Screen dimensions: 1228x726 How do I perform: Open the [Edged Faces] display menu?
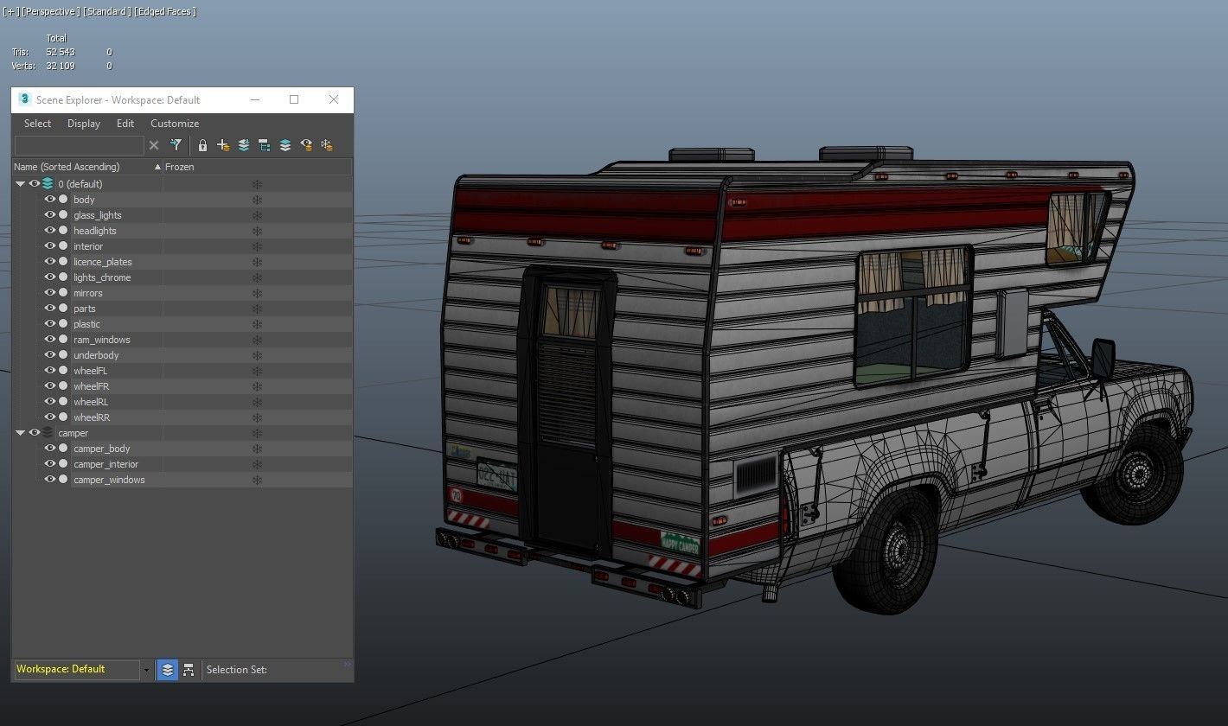click(165, 11)
